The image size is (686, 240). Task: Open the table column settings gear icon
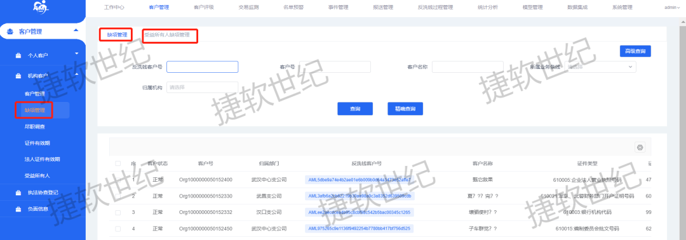click(x=640, y=148)
